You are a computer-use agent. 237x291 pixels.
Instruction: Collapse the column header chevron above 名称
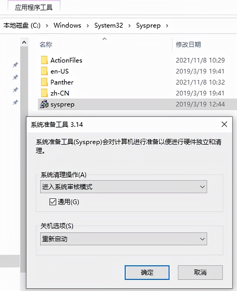click(105, 39)
